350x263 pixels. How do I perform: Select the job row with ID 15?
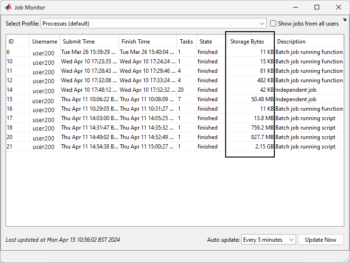coord(175,99)
